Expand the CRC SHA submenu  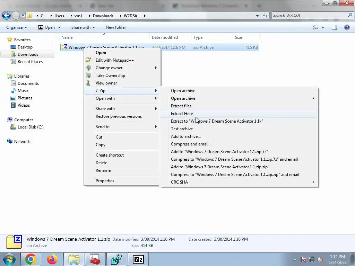click(x=239, y=182)
